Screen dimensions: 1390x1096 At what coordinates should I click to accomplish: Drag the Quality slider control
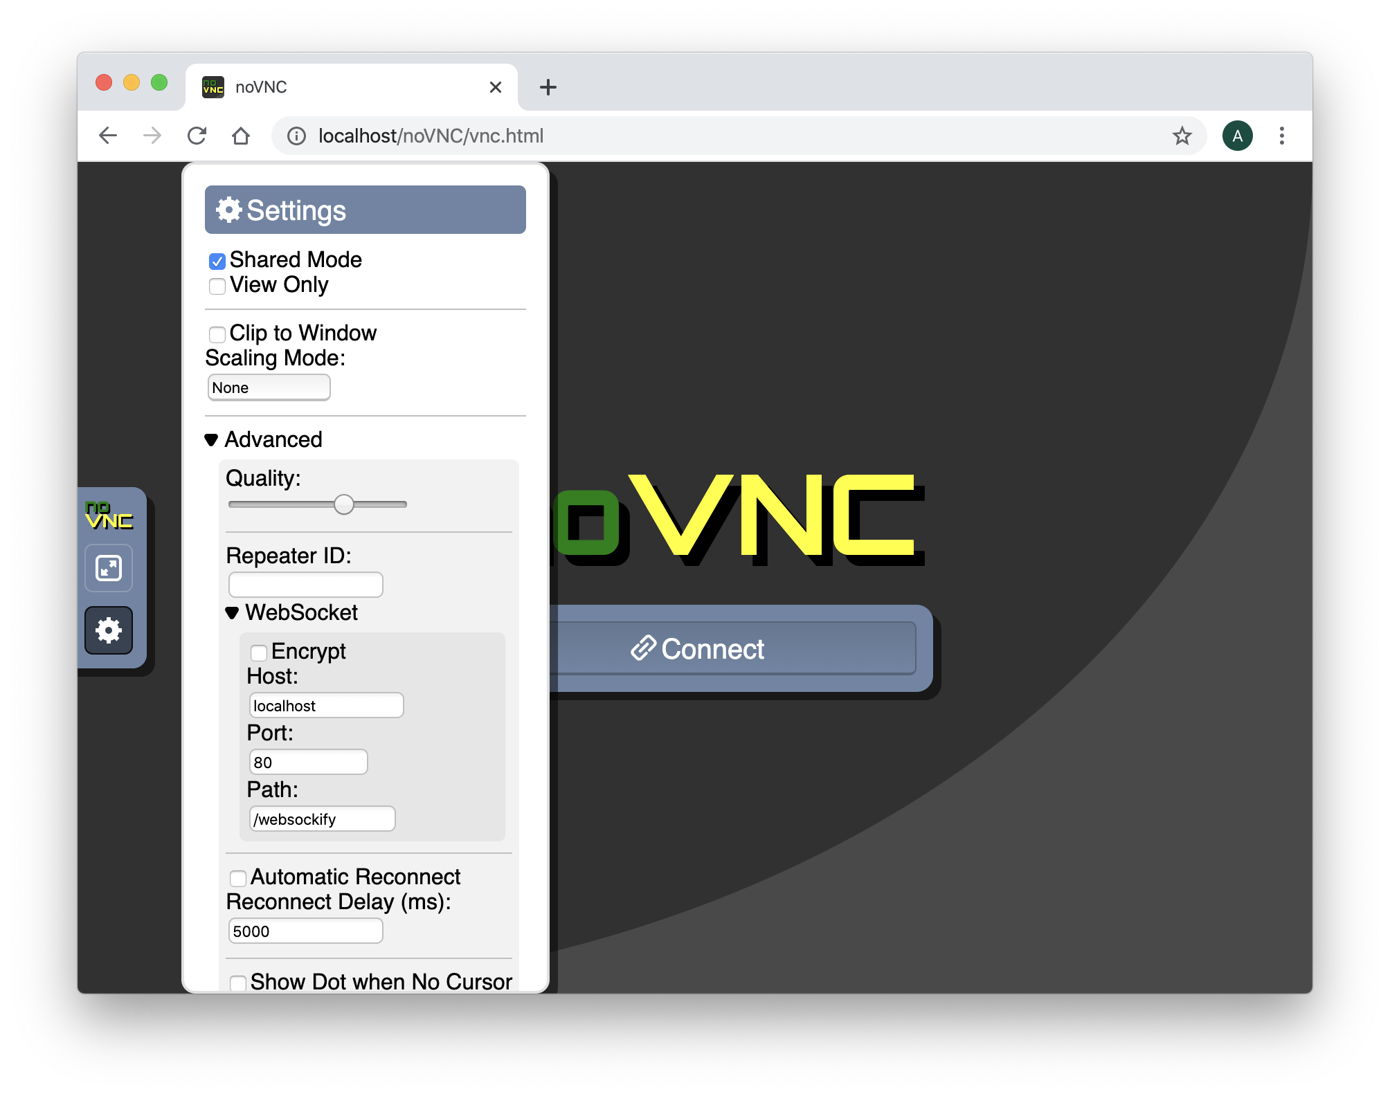[344, 504]
